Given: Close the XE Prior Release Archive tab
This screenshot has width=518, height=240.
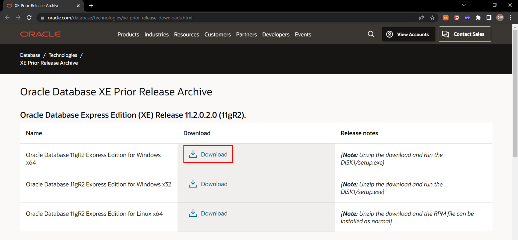Looking at the screenshot, I should coord(78,6).
